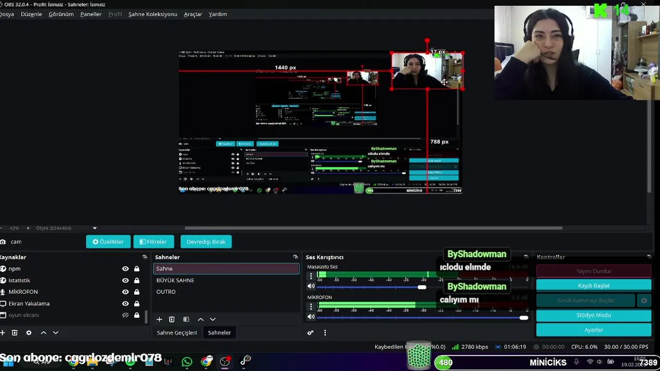
Task: Hide the Istatistik source
Action: (125, 280)
